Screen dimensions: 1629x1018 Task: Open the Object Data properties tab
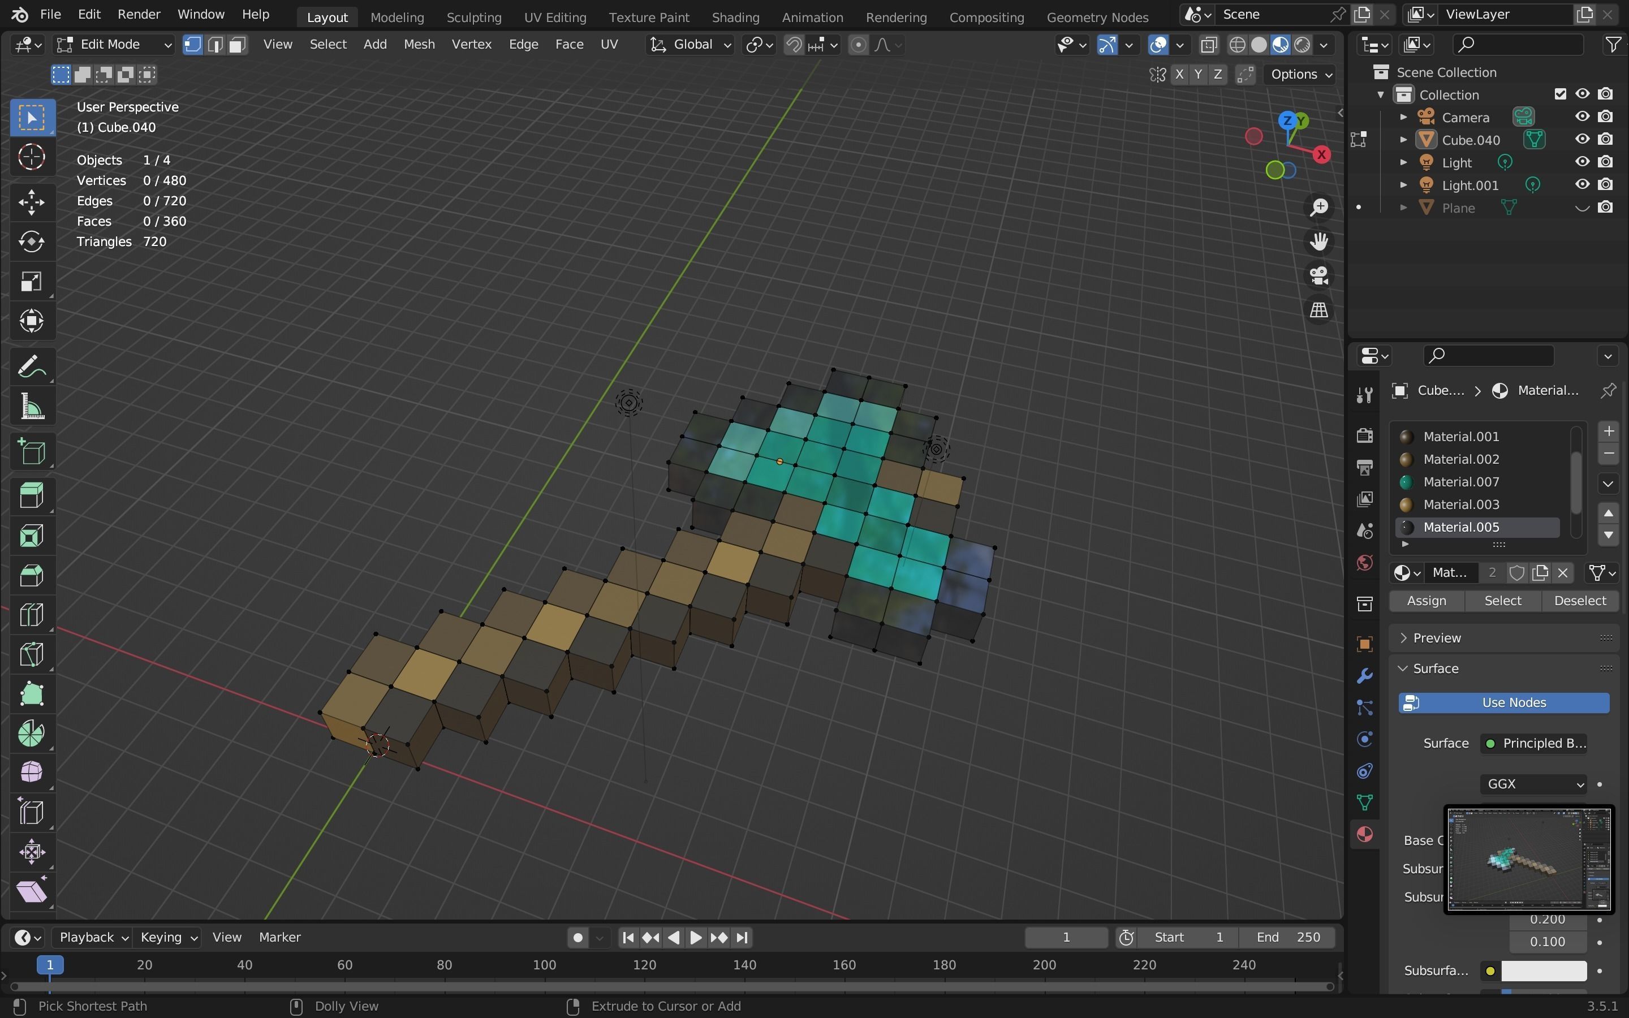(x=1364, y=803)
